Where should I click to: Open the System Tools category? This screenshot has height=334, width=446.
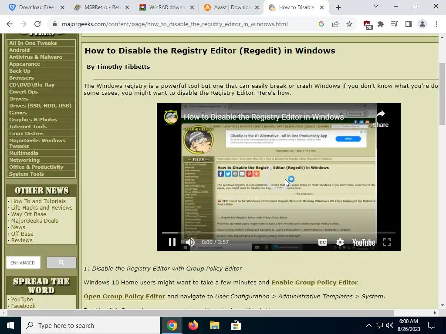click(x=27, y=174)
